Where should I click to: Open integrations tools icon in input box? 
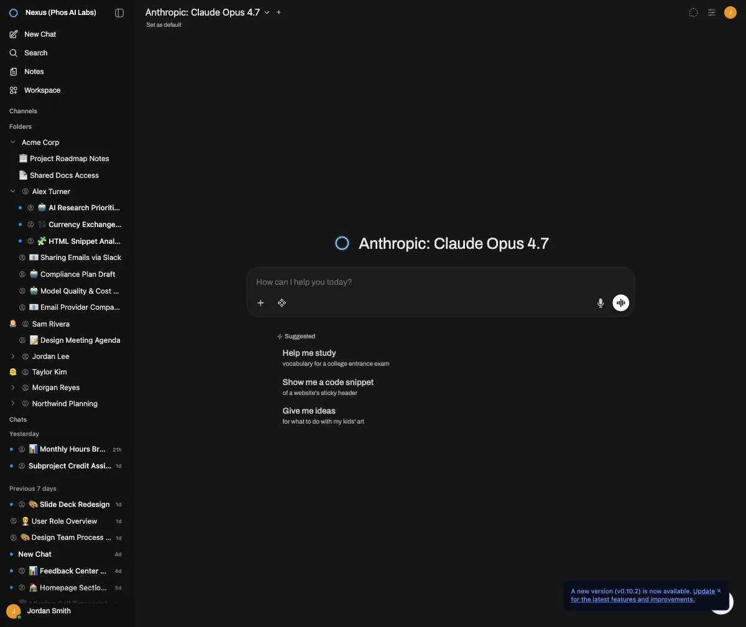pyautogui.click(x=282, y=303)
